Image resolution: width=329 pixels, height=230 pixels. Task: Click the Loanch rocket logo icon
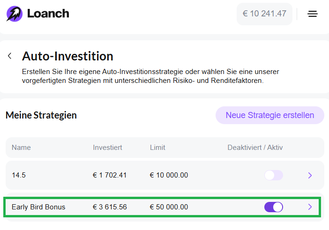[14, 14]
